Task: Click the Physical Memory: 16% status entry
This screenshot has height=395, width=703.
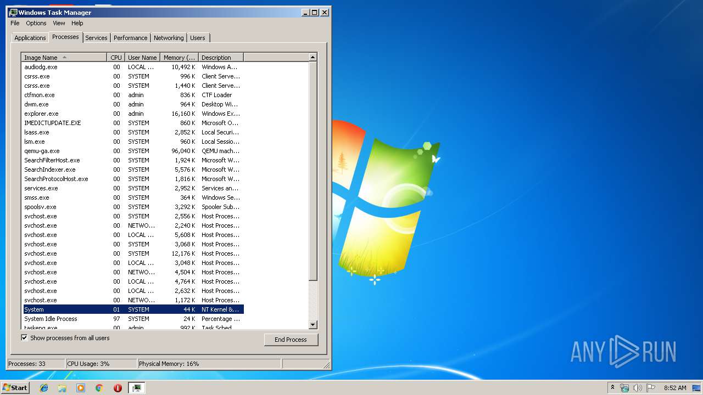Action: tap(209, 364)
